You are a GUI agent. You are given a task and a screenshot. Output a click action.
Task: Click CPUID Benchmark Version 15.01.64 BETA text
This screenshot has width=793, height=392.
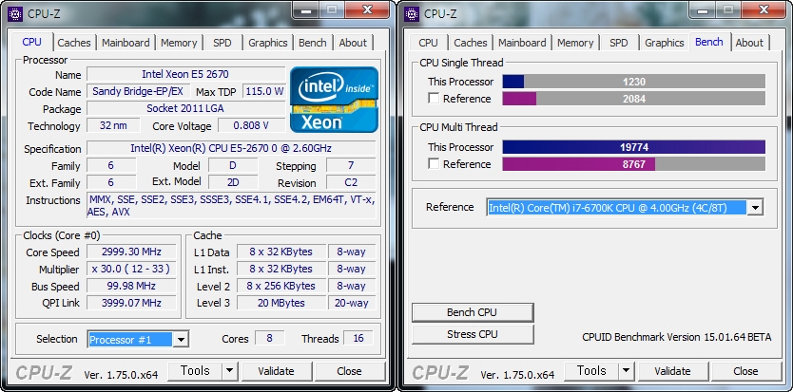677,337
